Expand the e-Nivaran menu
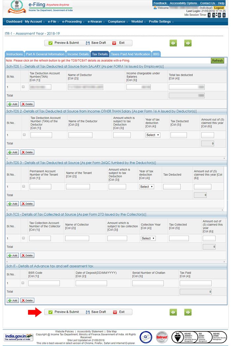The height and width of the screenshot is (346, 231). (x=96, y=21)
